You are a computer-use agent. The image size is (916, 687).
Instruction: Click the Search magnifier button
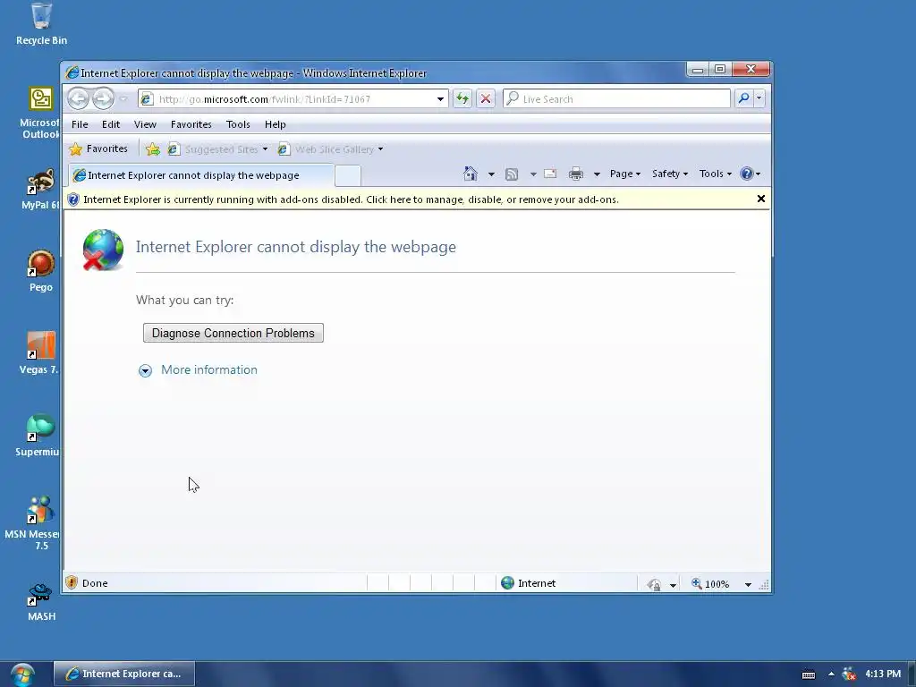[743, 98]
